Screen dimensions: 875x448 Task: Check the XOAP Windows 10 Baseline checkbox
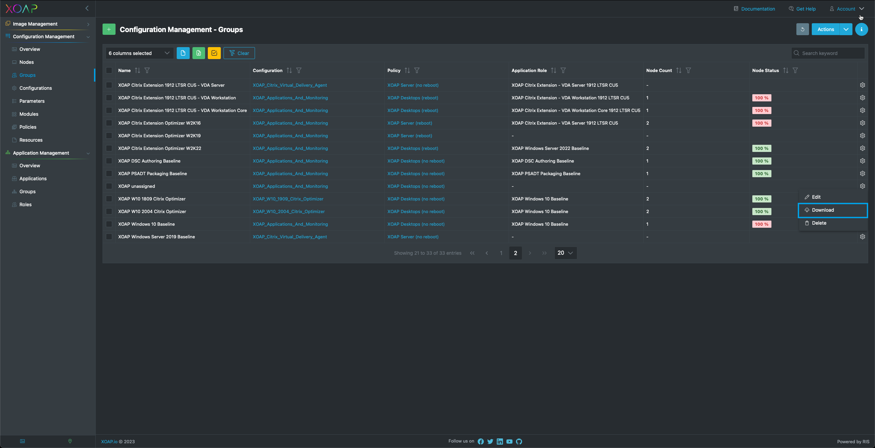109,224
